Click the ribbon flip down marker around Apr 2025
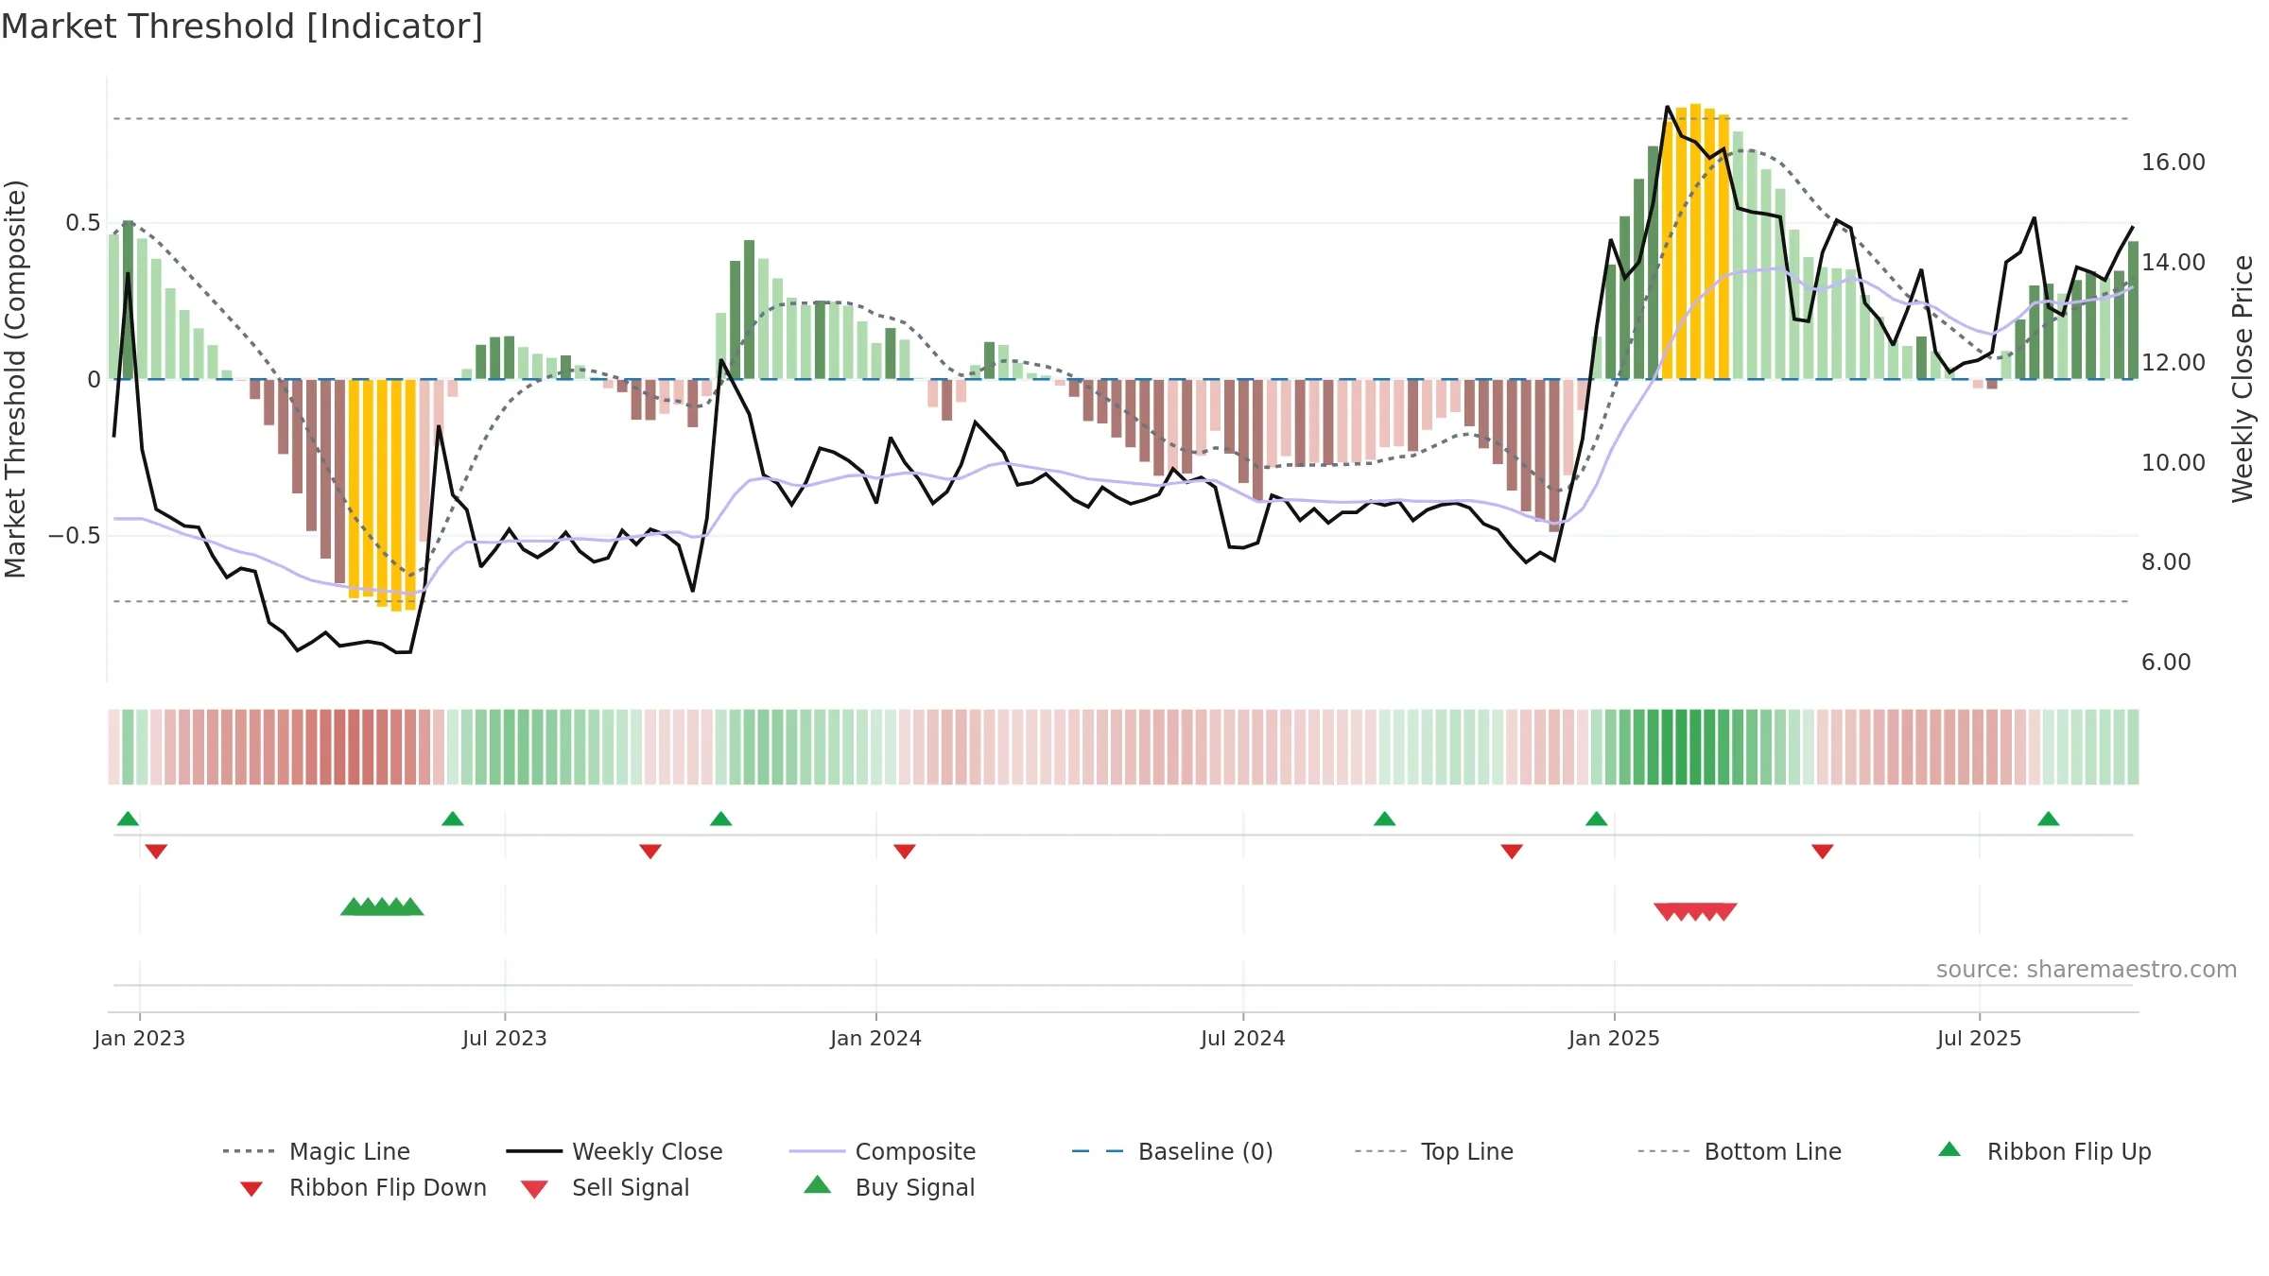Viewport: 2269px width, 1276px height. (1823, 852)
